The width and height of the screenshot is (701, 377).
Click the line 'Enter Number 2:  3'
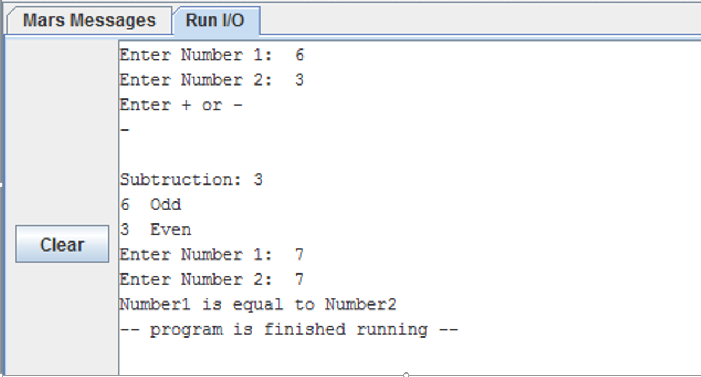pos(211,80)
